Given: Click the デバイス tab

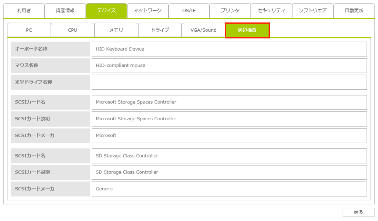Looking at the screenshot, I should 106,11.
